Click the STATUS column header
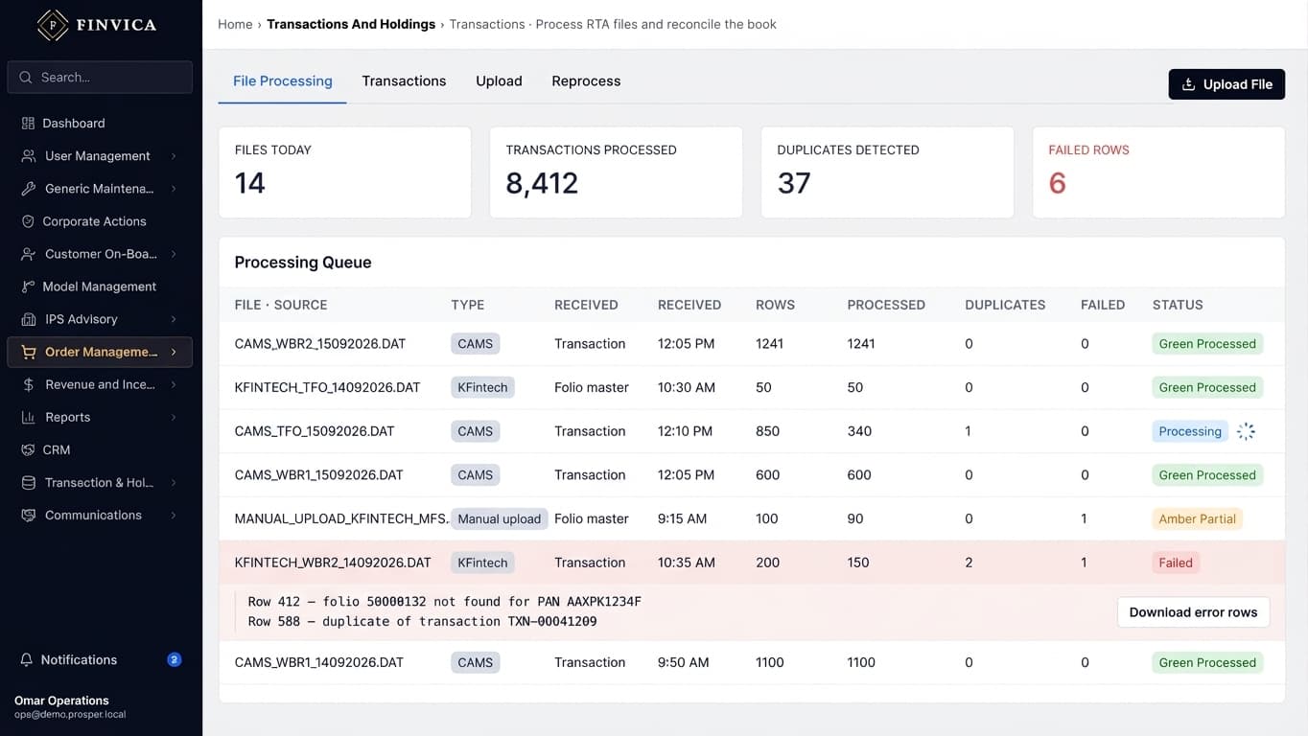The image size is (1308, 736). 1178,305
